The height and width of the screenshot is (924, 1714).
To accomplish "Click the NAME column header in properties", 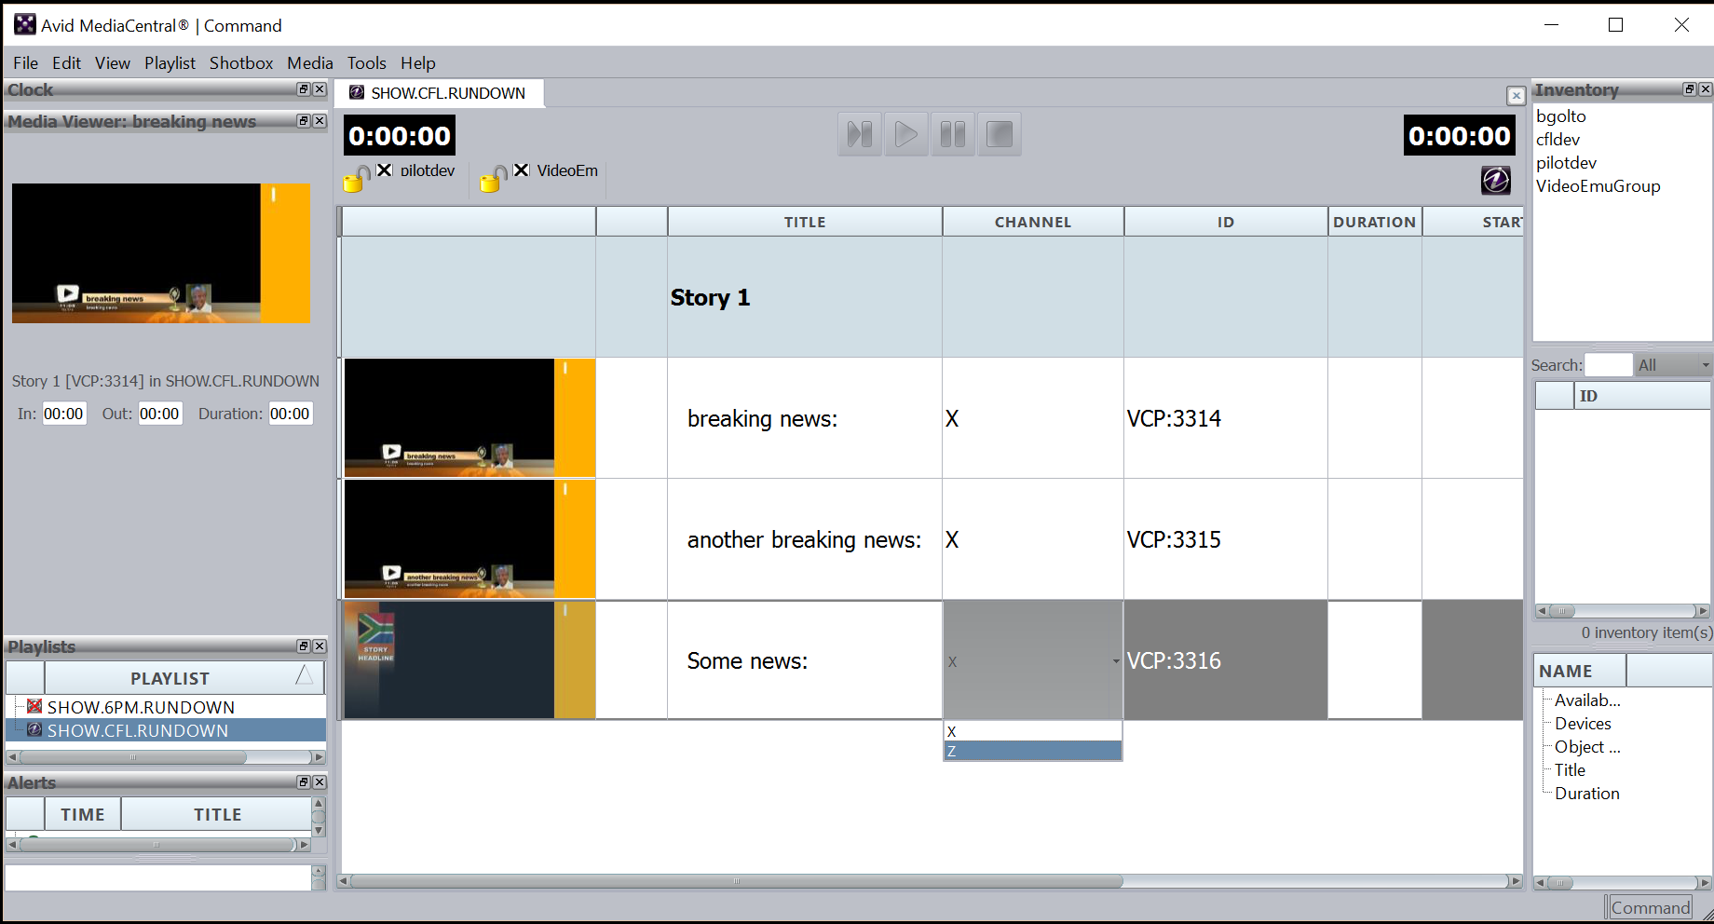I will click(1580, 671).
